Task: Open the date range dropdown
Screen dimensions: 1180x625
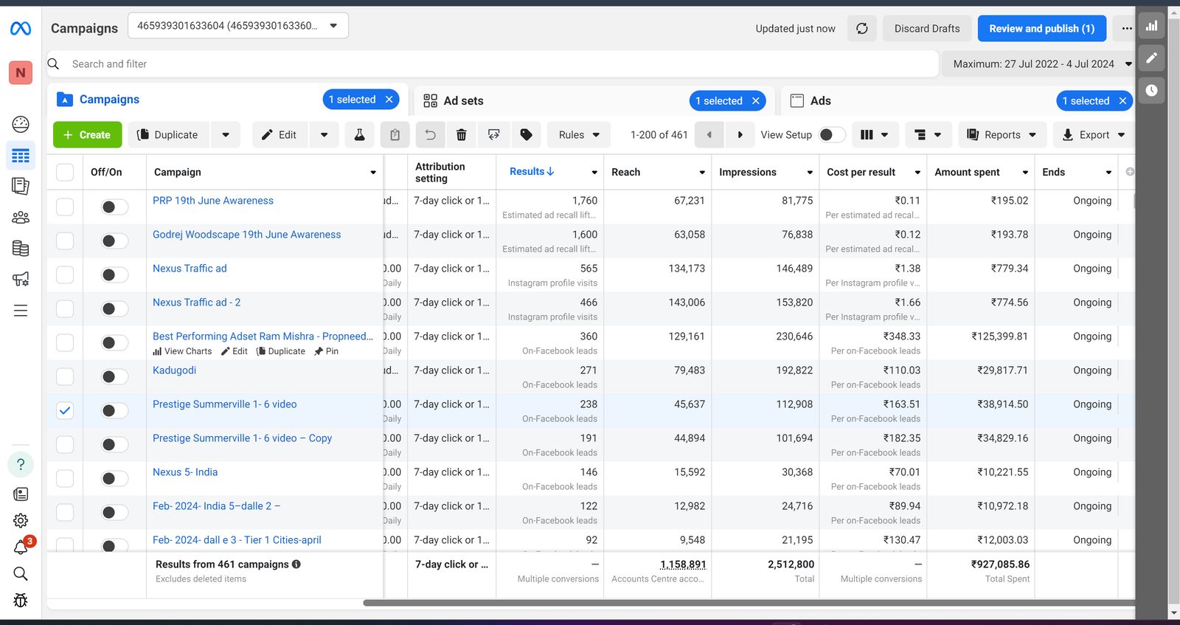Action: pos(1039,64)
